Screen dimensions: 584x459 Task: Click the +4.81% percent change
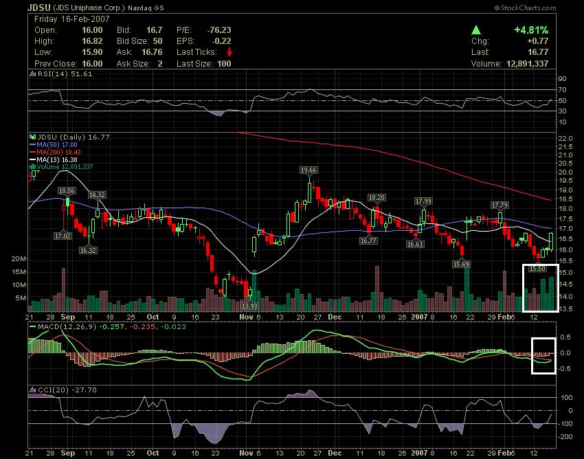coord(532,30)
